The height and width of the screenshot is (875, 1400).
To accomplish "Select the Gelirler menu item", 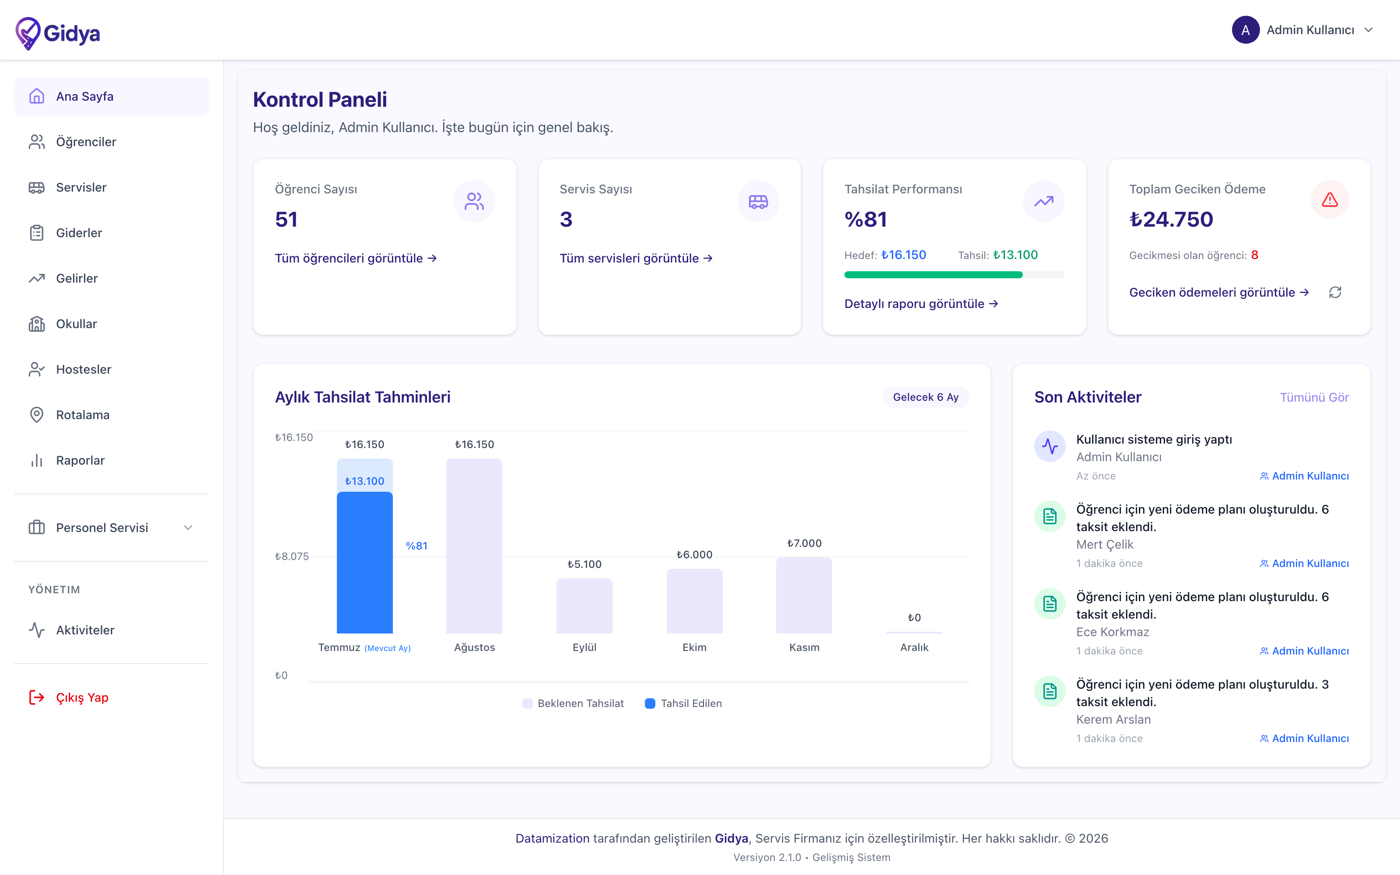I will 111,278.
